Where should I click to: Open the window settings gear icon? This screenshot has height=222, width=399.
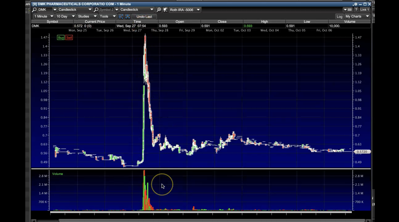[x=355, y=4]
